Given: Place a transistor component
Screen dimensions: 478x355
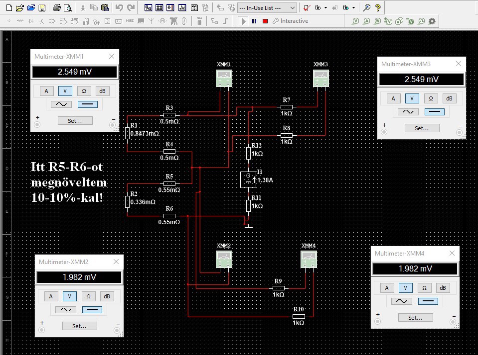Looking at the screenshot, I should (42, 21).
